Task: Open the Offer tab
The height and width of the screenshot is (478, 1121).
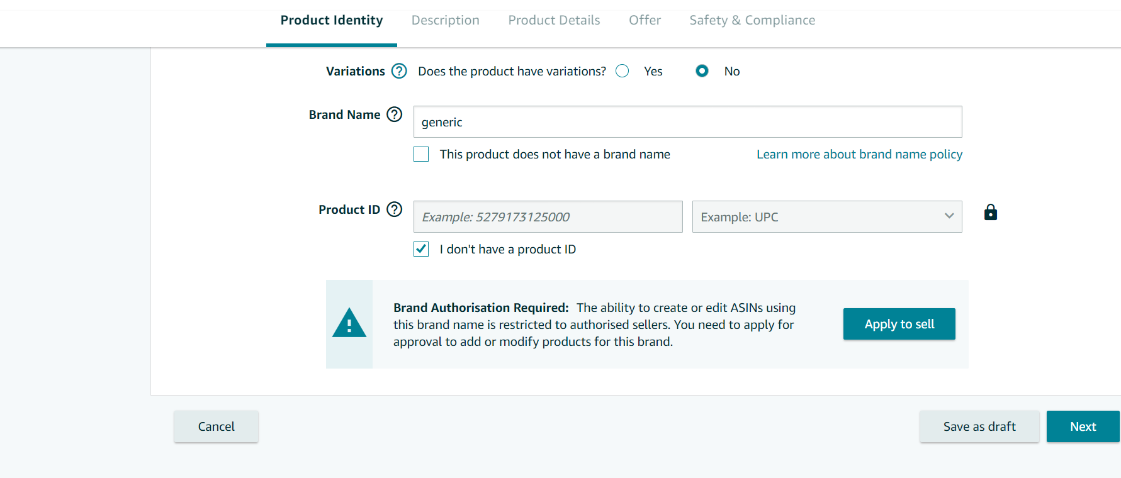Action: click(645, 20)
